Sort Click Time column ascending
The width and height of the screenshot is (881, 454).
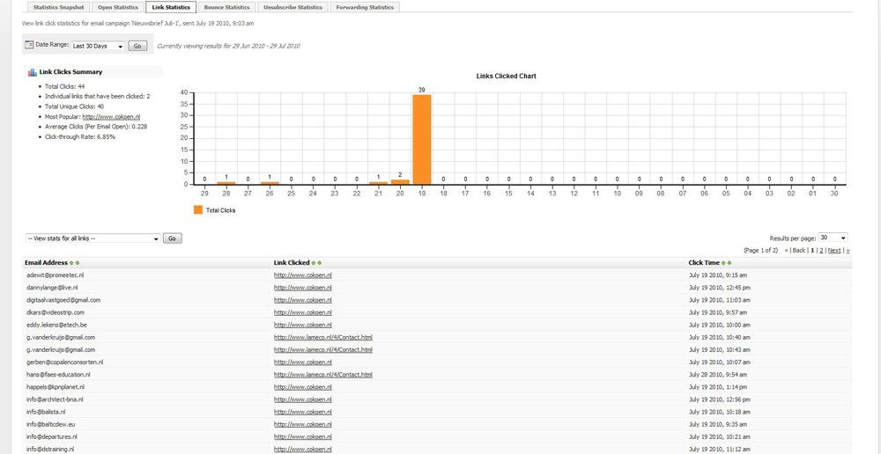pos(724,263)
